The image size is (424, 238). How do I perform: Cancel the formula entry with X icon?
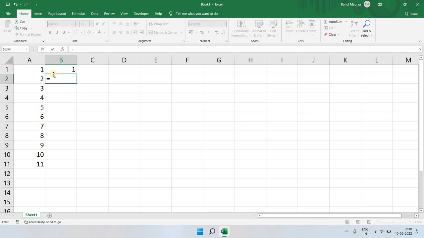(42, 49)
